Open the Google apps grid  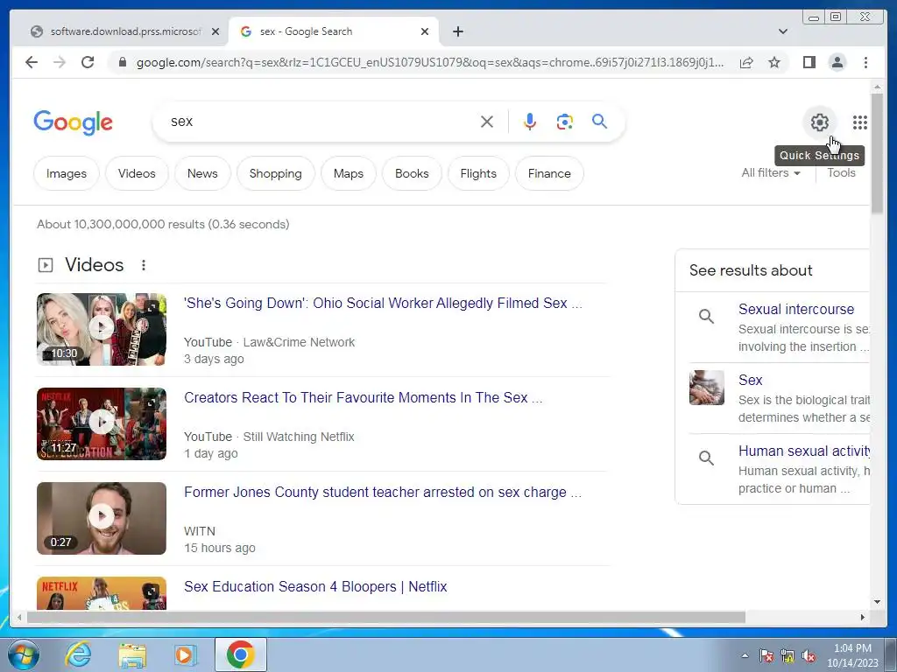tap(860, 122)
